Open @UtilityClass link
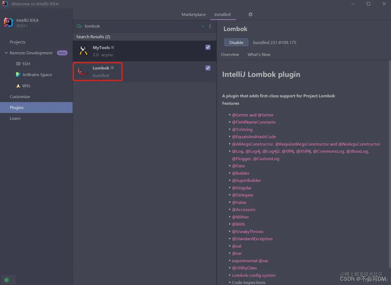 (x=244, y=268)
